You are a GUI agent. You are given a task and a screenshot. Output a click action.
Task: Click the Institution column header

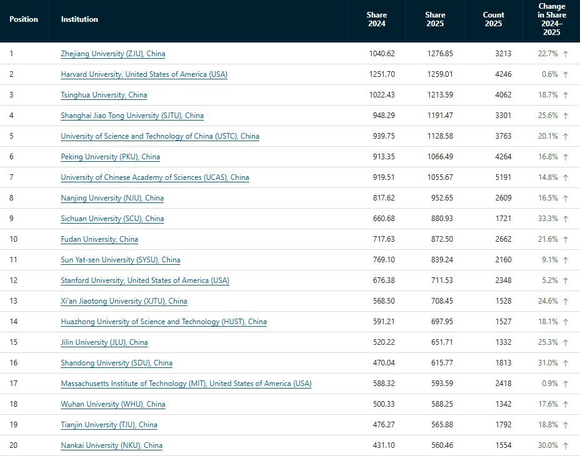79,19
